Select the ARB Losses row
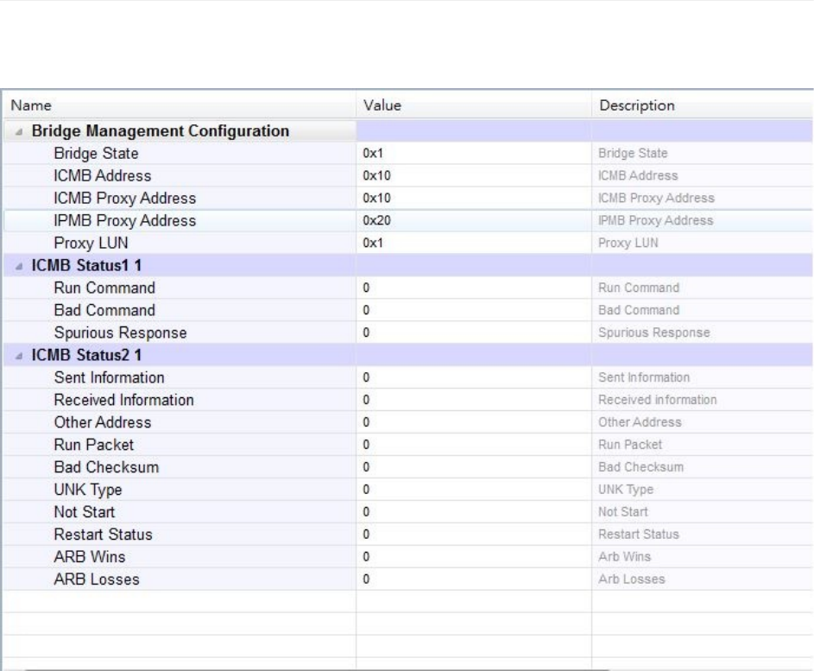This screenshot has width=814, height=671. (408, 579)
